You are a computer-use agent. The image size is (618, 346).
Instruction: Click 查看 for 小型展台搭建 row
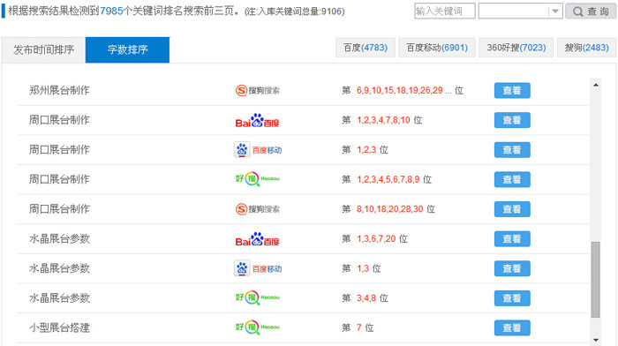512,327
